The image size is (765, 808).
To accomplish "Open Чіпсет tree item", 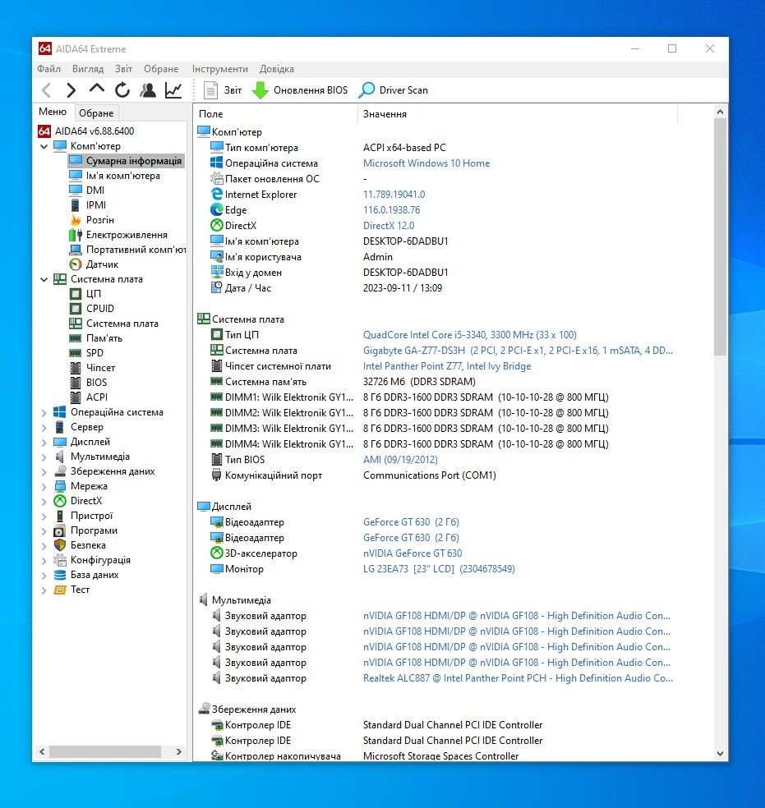I will pyautogui.click(x=100, y=368).
